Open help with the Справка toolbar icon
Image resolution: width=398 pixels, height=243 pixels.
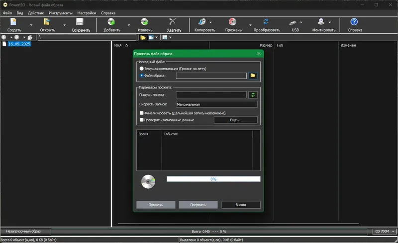(x=354, y=22)
